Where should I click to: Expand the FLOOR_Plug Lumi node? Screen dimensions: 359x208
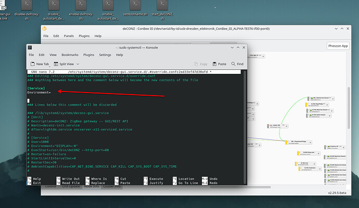[318, 153]
